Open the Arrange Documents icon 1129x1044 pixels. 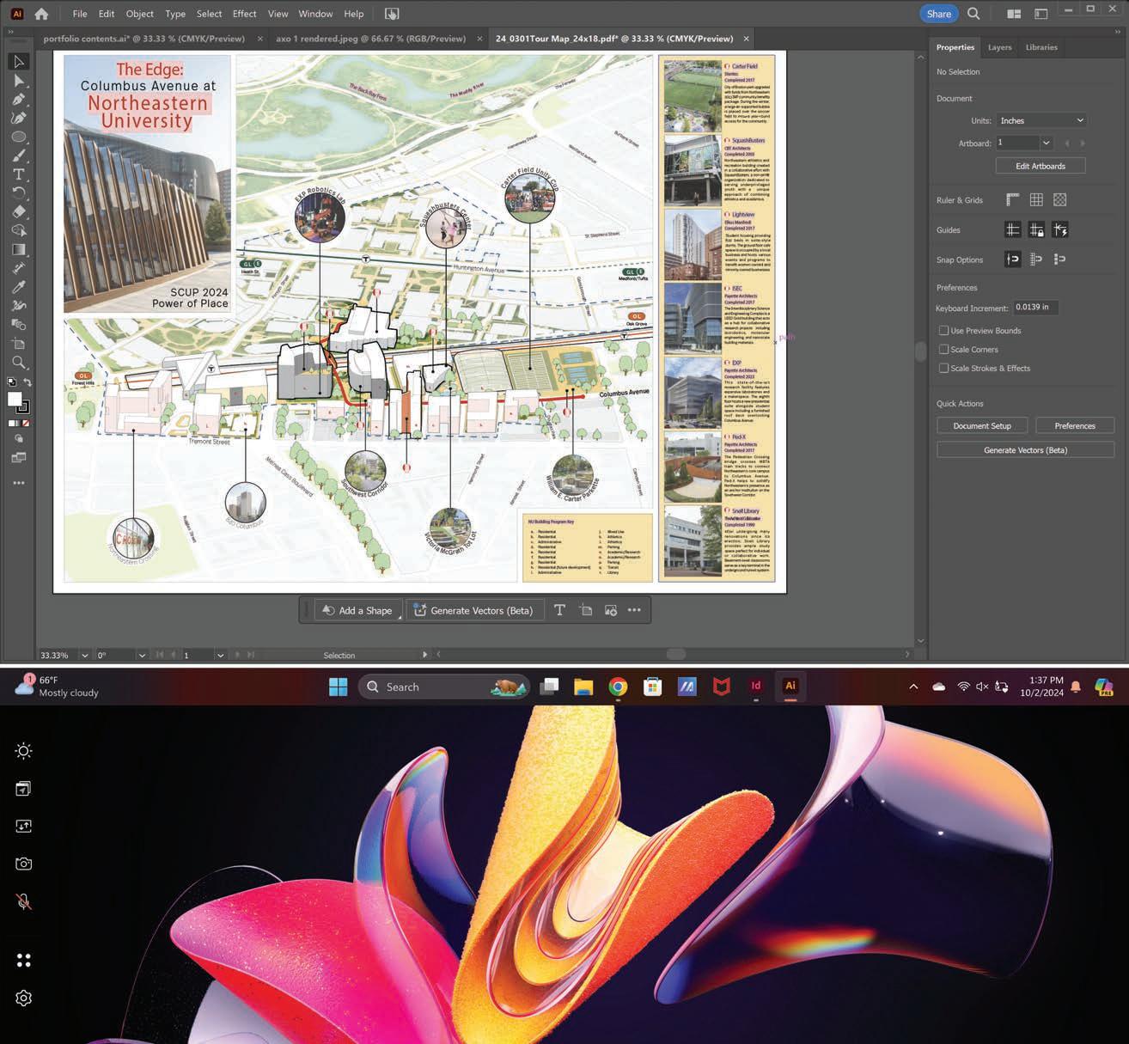click(1014, 14)
